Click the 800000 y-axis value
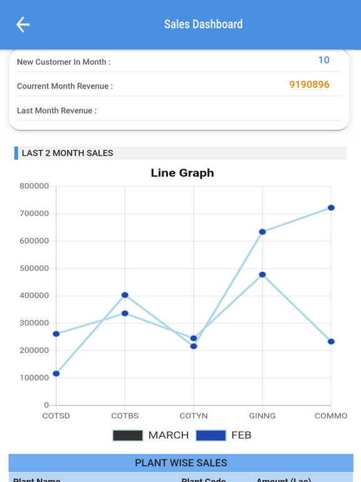Image resolution: width=361 pixels, height=482 pixels. (x=34, y=186)
